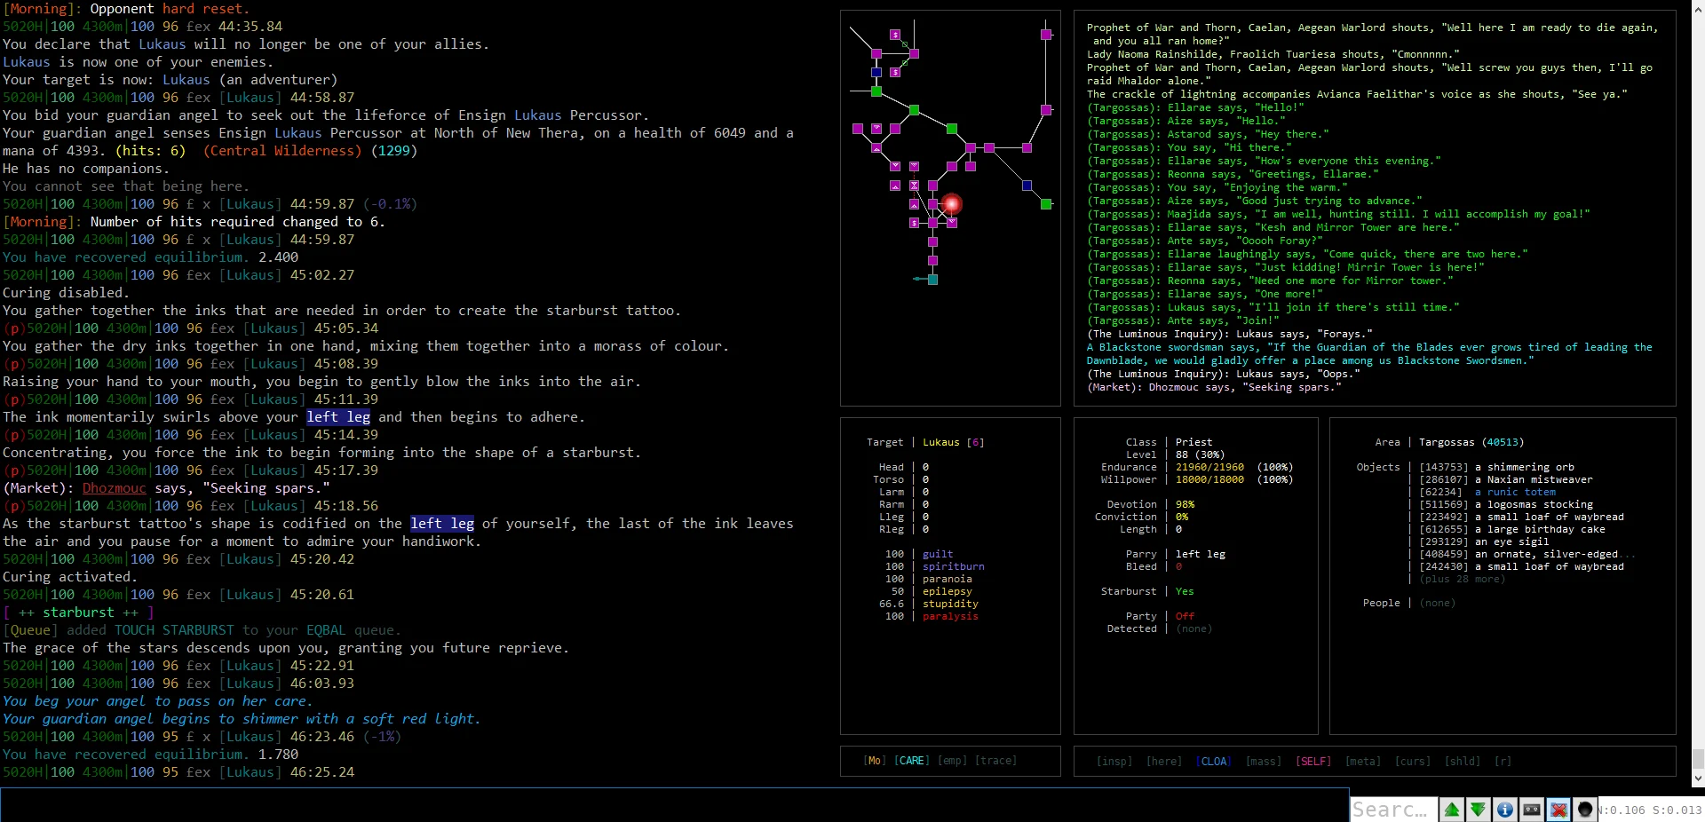
Task: Toggle the [SELF] defence indicator
Action: pyautogui.click(x=1313, y=762)
